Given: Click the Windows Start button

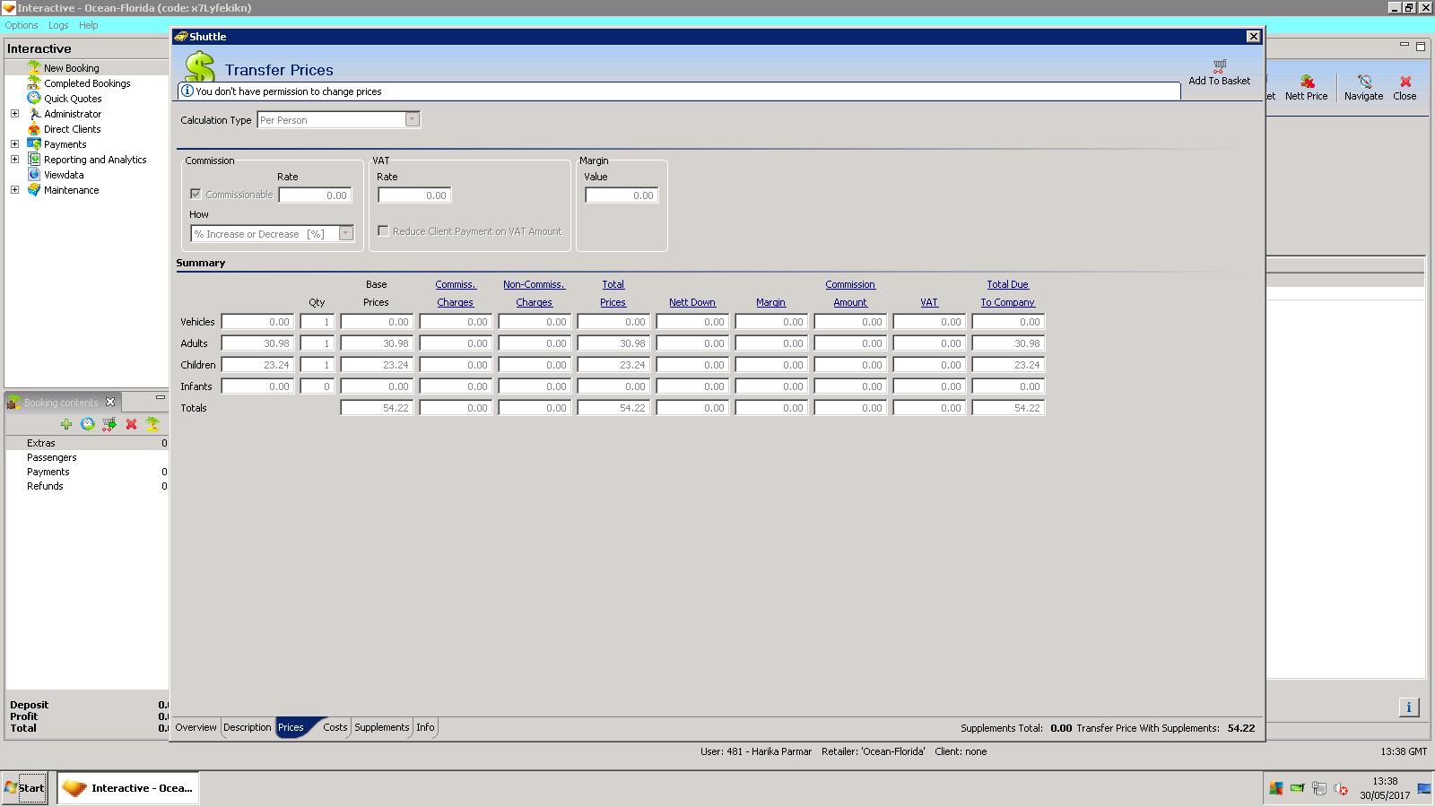Looking at the screenshot, I should (x=25, y=788).
